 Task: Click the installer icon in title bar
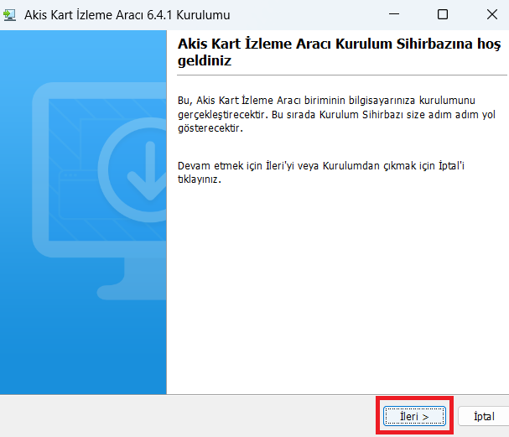[9, 15]
